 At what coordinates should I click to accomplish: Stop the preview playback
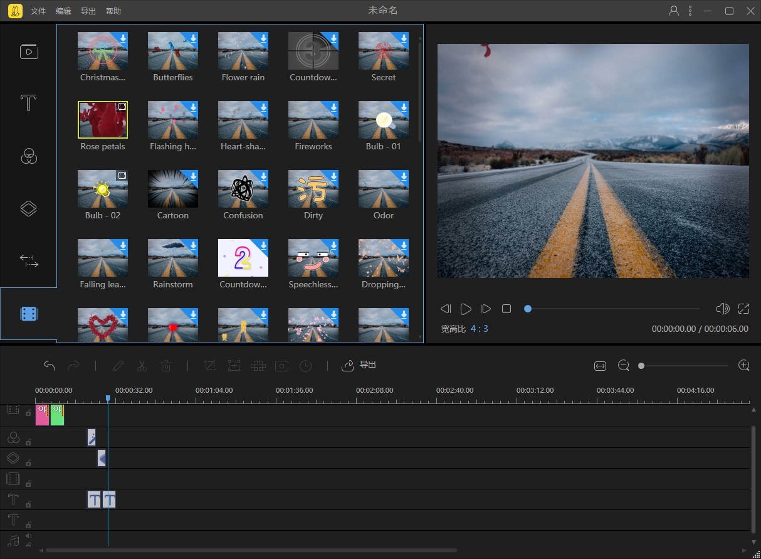tap(506, 309)
